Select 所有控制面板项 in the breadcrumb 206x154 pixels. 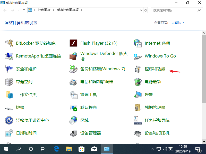pyautogui.click(x=69, y=10)
